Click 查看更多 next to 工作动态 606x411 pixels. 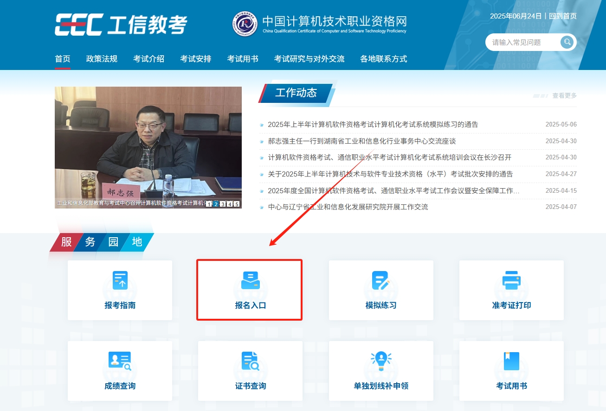tap(564, 95)
